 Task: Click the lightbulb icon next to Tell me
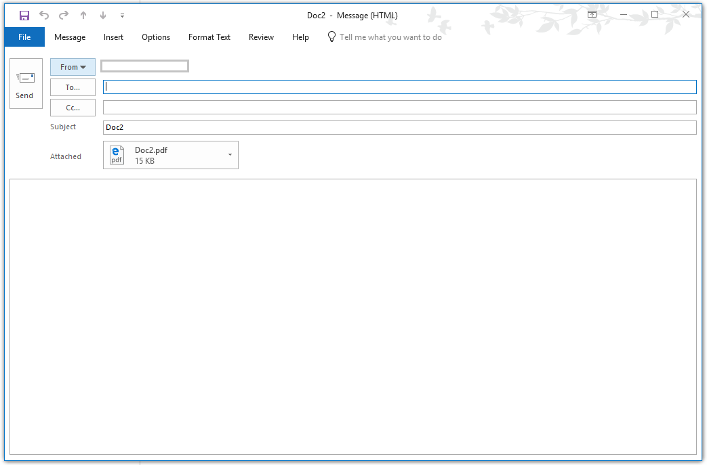(331, 37)
